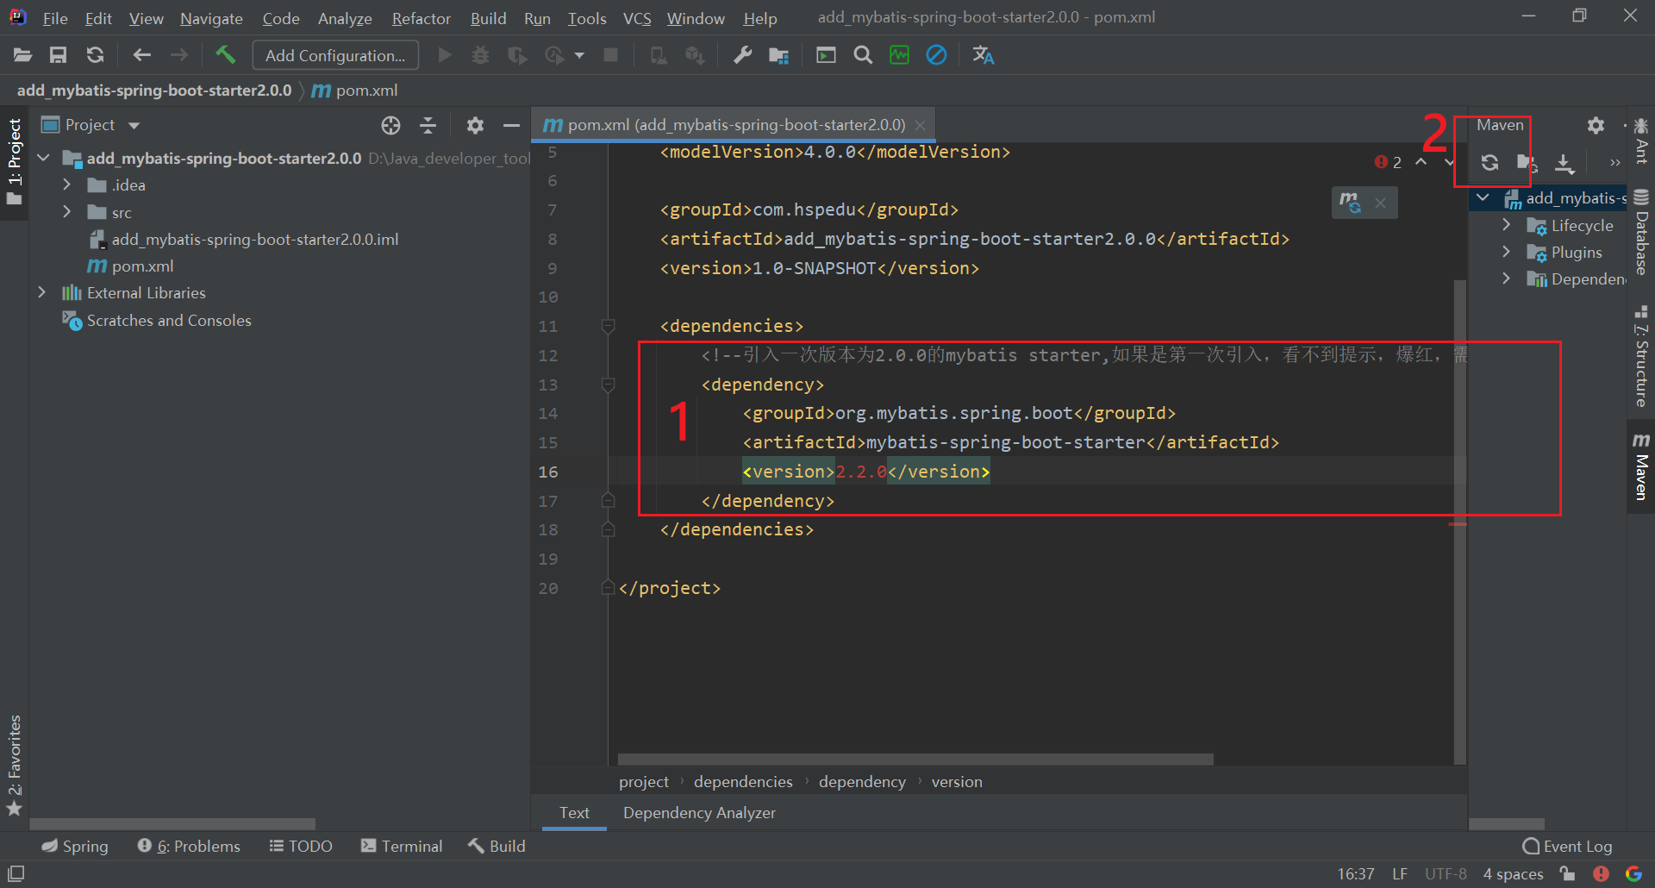Click the error count indicator
Image resolution: width=1655 pixels, height=888 pixels.
(1388, 162)
